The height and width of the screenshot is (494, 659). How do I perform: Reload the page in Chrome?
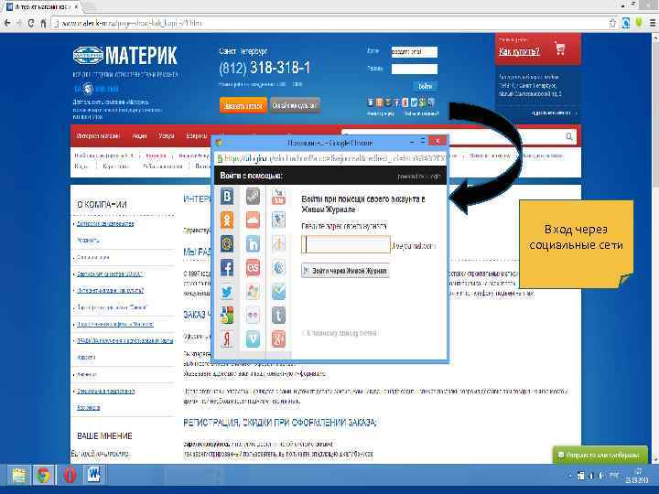[x=31, y=23]
